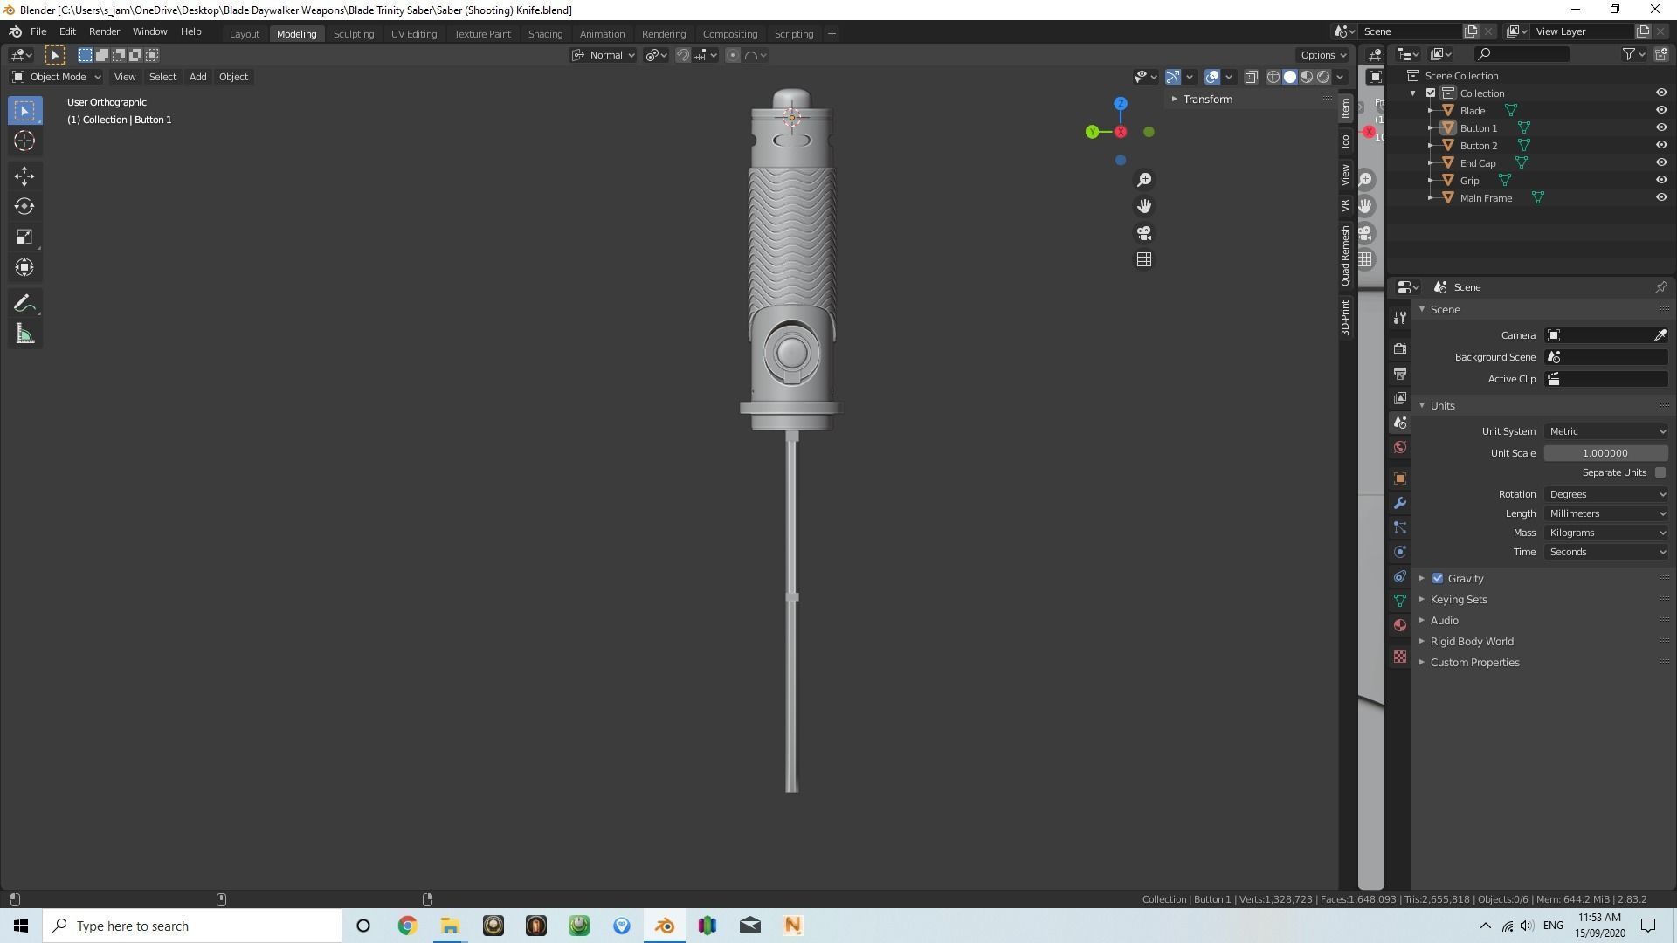Expand the Audio panel
This screenshot has width=1677, height=943.
(1444, 621)
